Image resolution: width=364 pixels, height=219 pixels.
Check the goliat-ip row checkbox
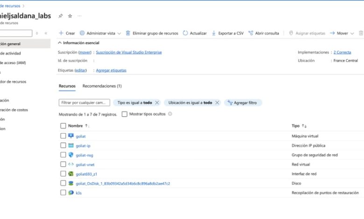[x=63, y=145]
